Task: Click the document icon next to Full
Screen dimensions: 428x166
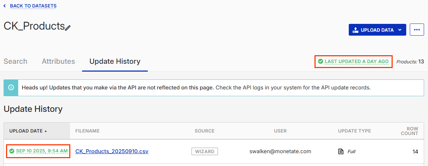Action: point(341,151)
